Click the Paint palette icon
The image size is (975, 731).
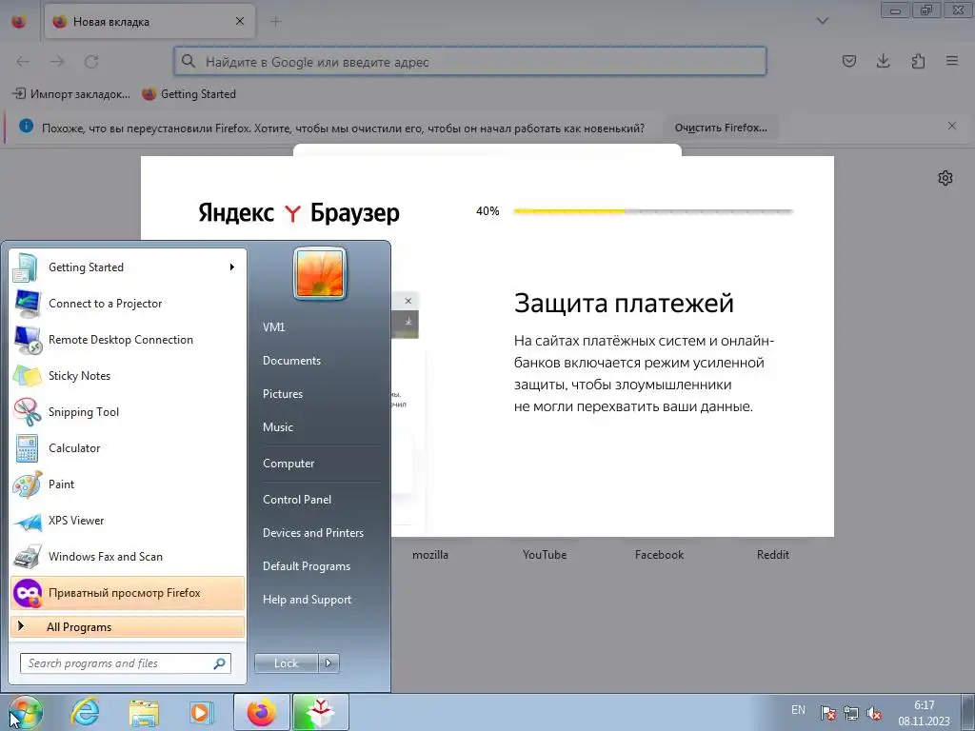tap(28, 484)
